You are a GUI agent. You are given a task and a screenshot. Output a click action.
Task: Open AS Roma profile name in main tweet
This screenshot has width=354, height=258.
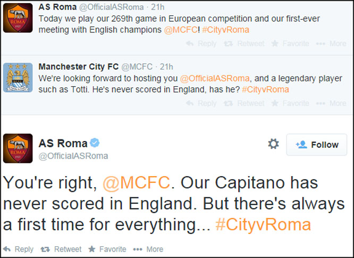point(63,143)
